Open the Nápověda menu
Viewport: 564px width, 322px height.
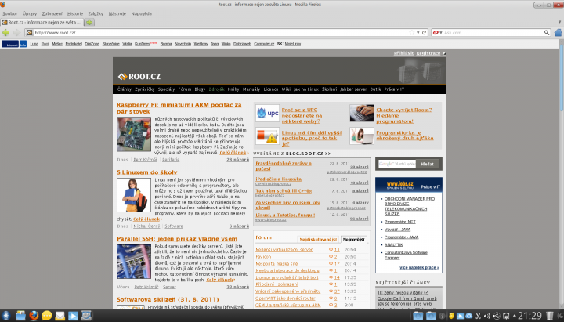pos(141,13)
